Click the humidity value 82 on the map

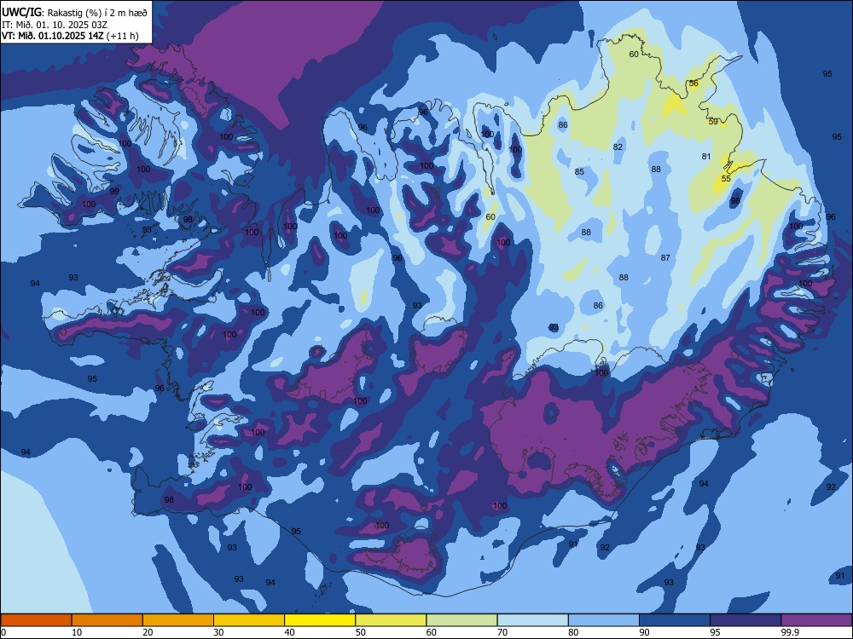pos(618,147)
